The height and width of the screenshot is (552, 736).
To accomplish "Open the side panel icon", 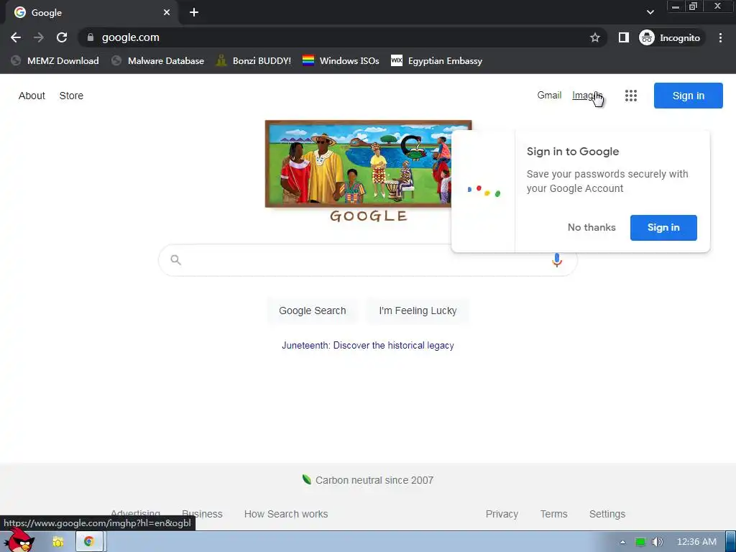I will click(x=624, y=37).
